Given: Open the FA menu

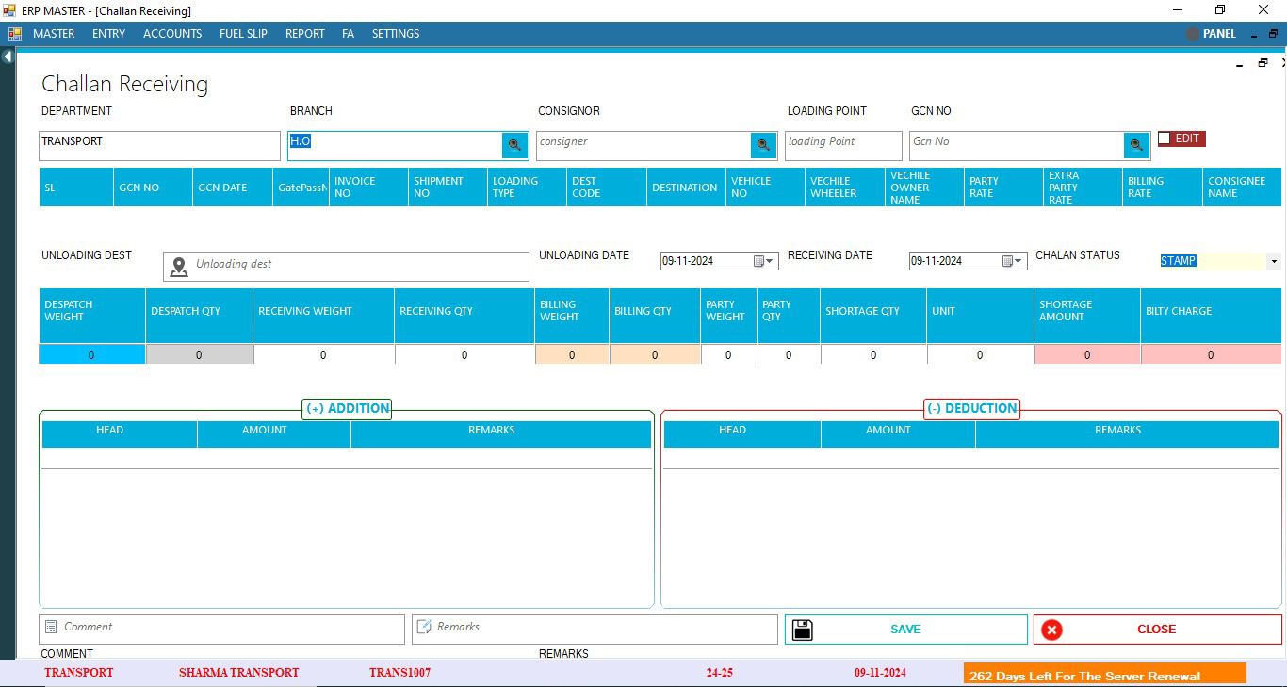Looking at the screenshot, I should (348, 34).
